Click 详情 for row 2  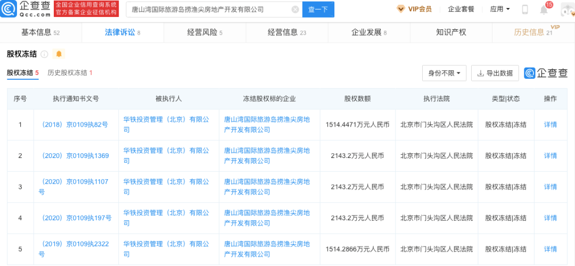click(550, 156)
